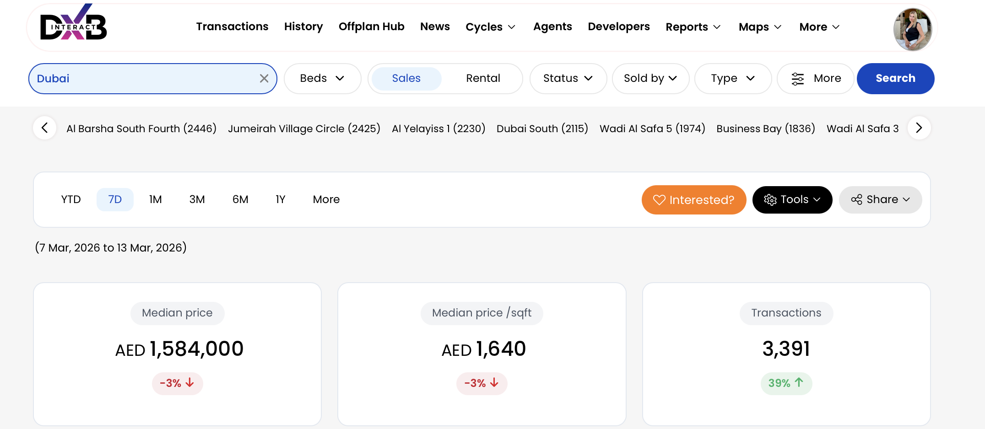The width and height of the screenshot is (985, 429).
Task: Click the 39% increase badge
Action: pos(786,383)
